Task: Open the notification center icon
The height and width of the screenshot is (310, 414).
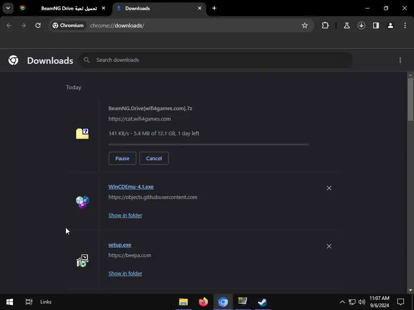Action: [x=401, y=302]
